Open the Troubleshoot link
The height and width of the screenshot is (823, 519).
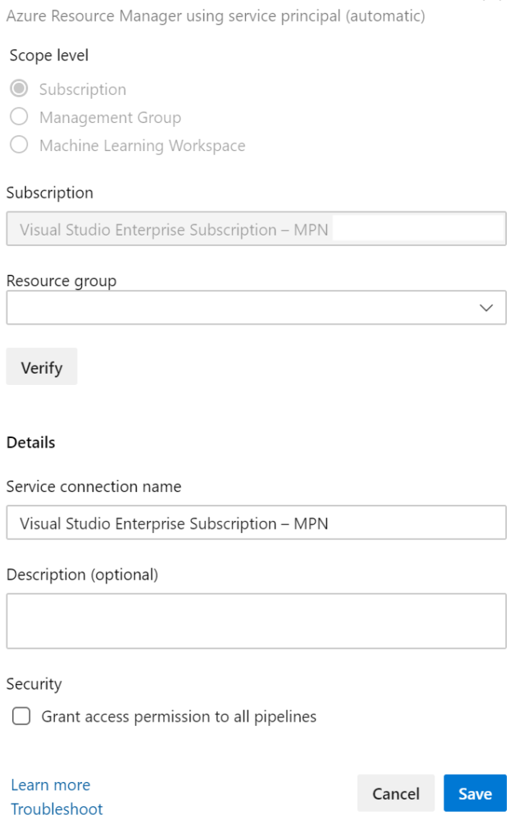coord(57,809)
